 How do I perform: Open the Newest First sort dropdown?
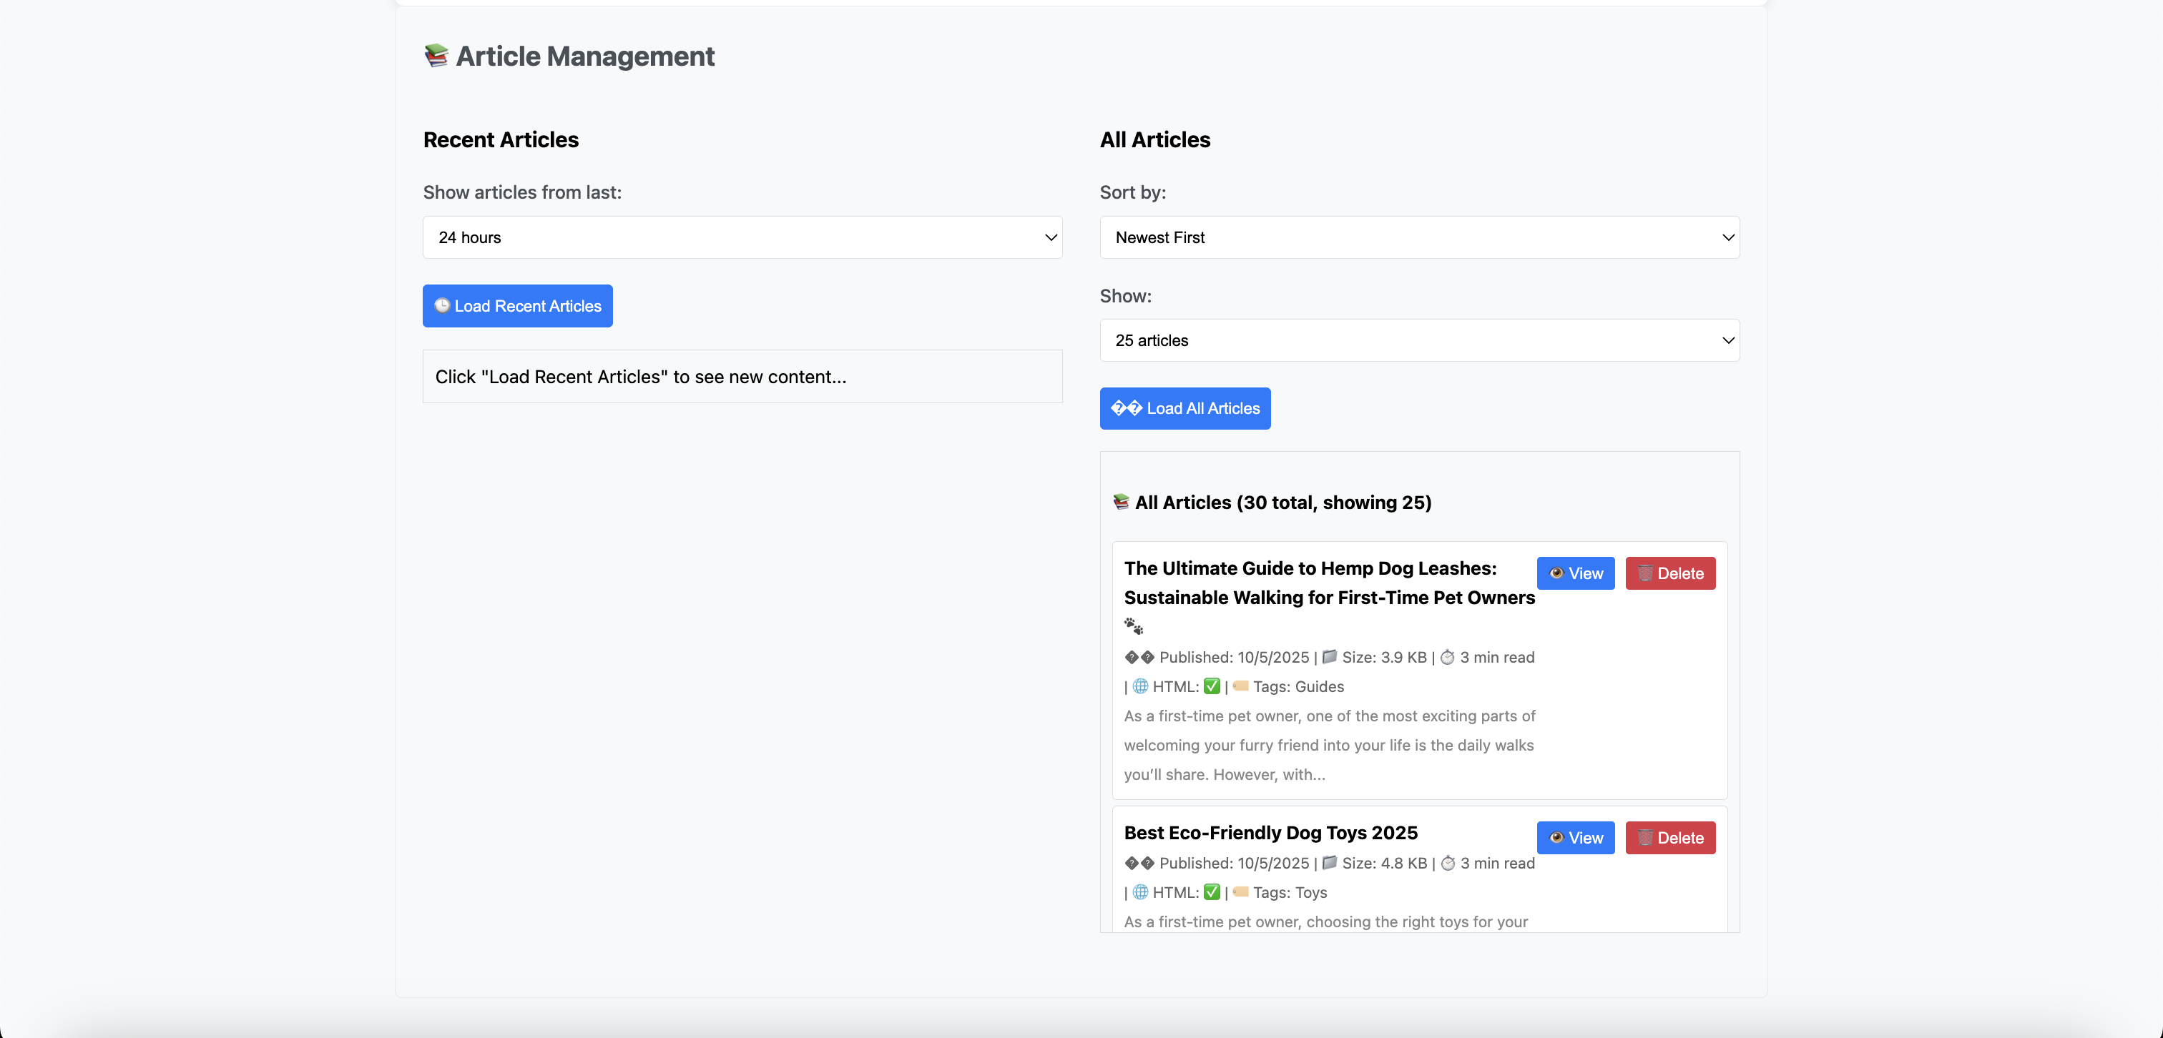click(1419, 237)
